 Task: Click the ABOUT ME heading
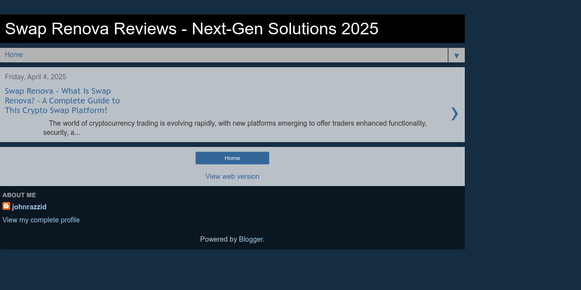tap(19, 195)
